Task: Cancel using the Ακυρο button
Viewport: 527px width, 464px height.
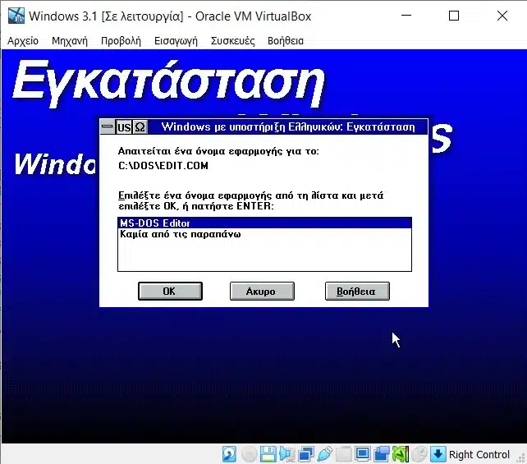Action: tap(262, 292)
